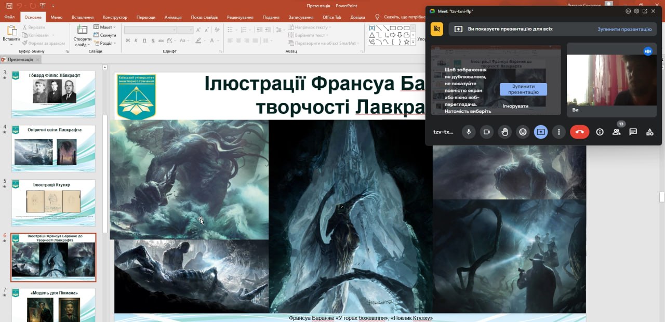The image size is (665, 322).
Task: Click the Create Slide icon in ribbon
Action: click(x=82, y=34)
